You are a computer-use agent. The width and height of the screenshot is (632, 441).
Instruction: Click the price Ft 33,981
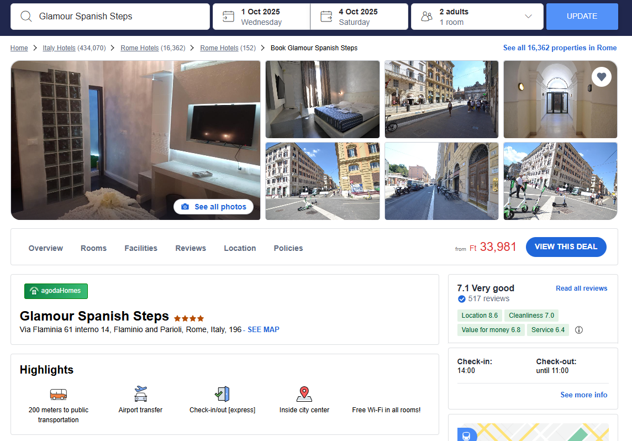point(493,246)
